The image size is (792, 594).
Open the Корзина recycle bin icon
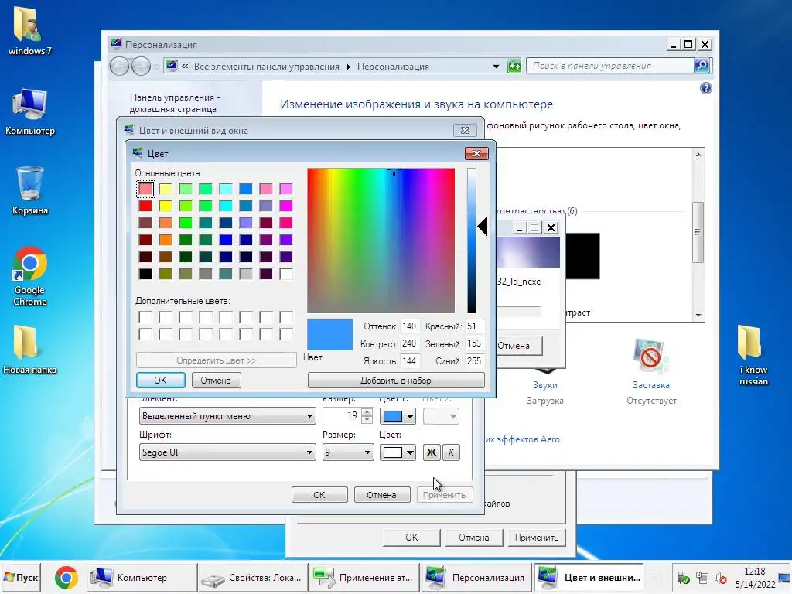tap(30, 191)
